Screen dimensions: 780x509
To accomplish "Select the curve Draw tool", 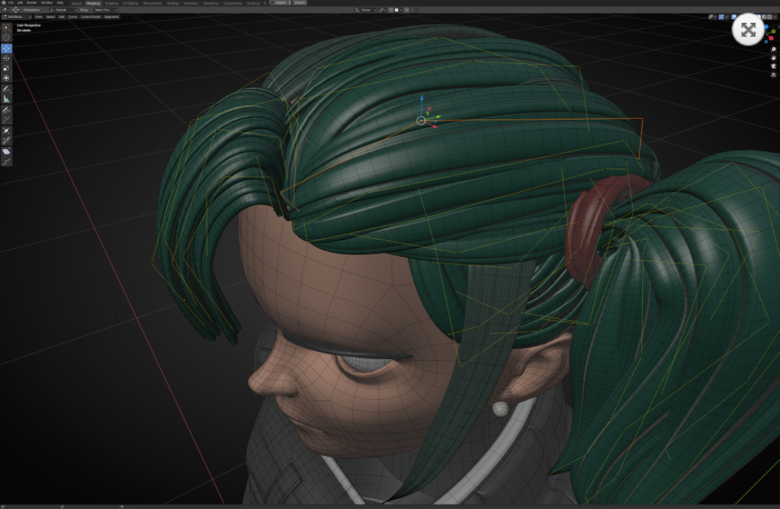I will pos(6,110).
